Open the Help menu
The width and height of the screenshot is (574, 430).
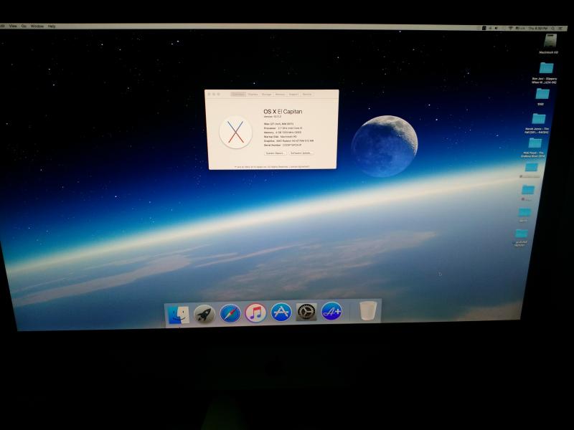tap(52, 27)
